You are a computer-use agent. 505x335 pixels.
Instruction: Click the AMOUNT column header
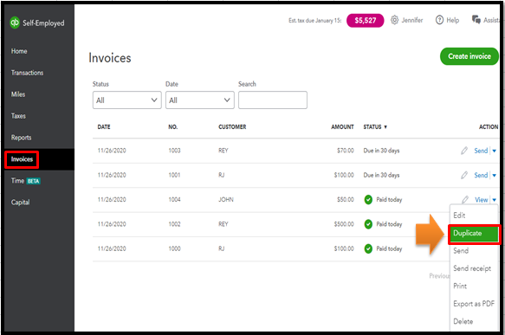click(x=342, y=126)
